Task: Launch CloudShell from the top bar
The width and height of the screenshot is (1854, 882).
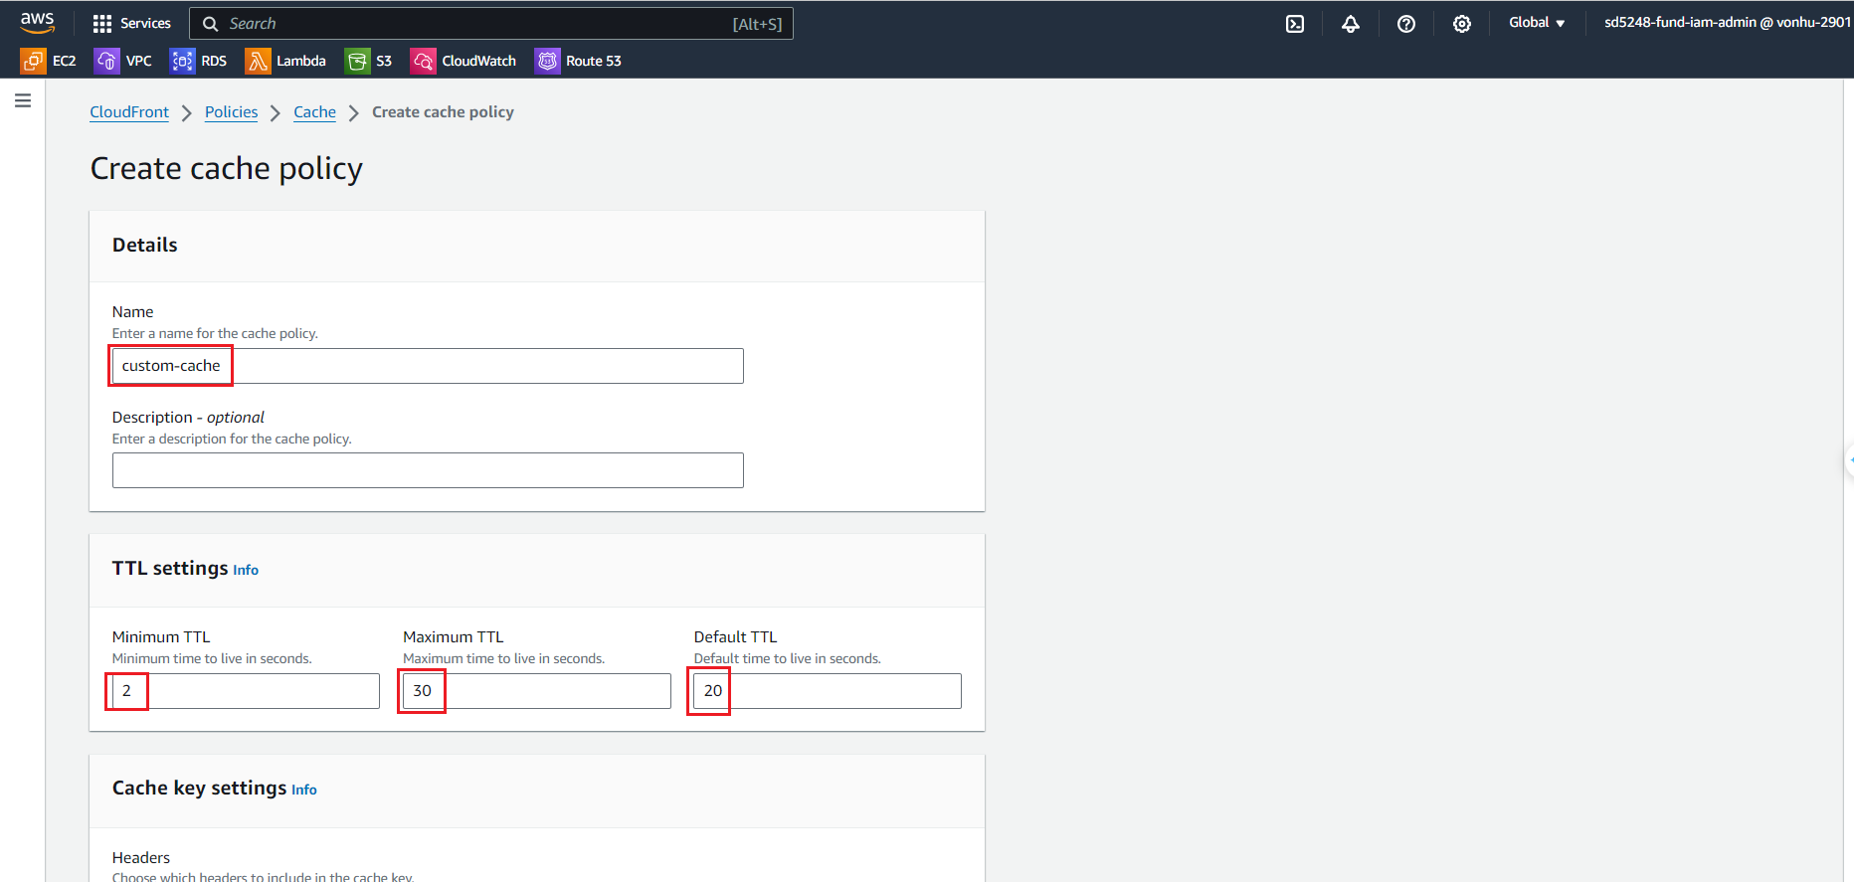Action: 1294,24
